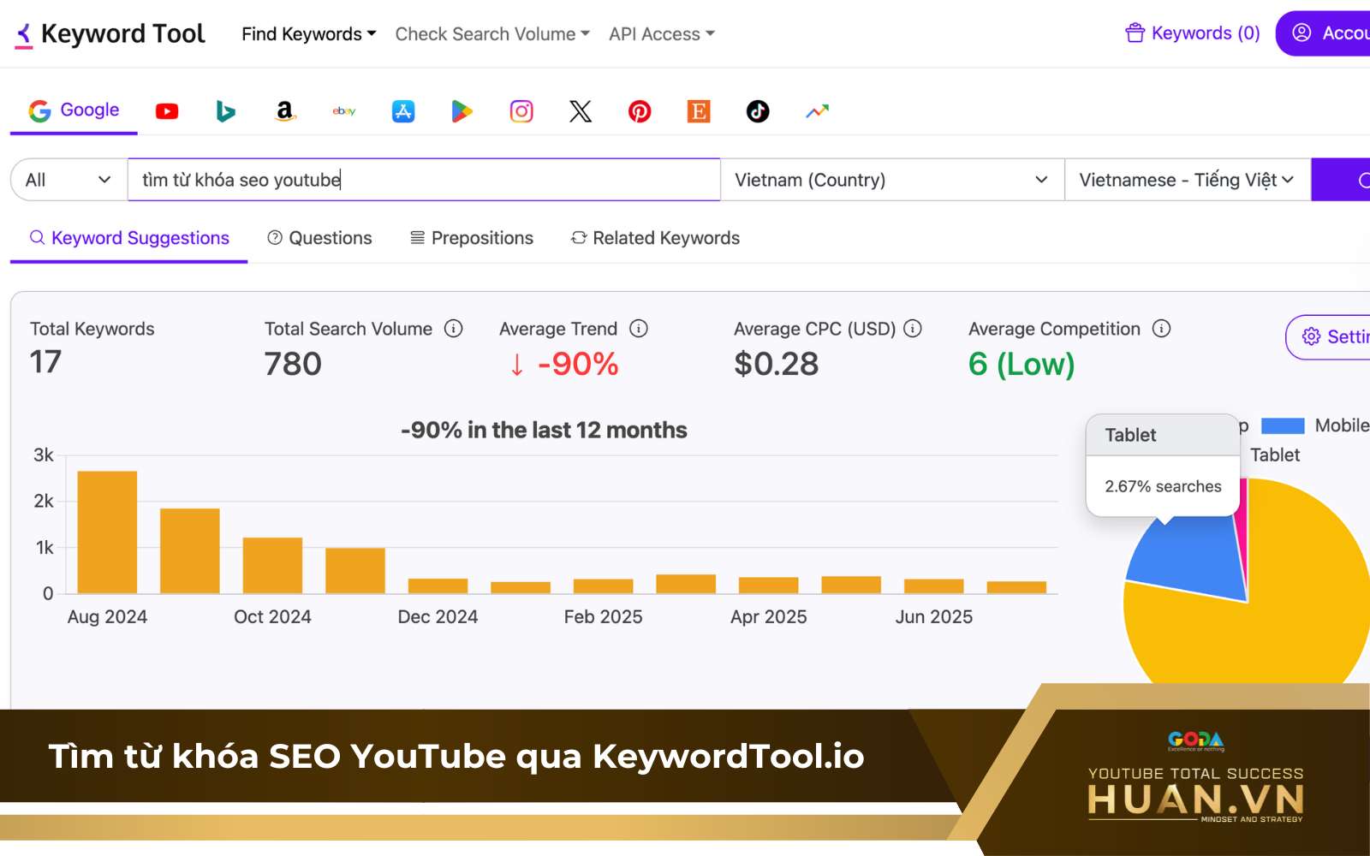Click the blue pie chart slice
The height and width of the screenshot is (856, 1370).
coord(1195,556)
